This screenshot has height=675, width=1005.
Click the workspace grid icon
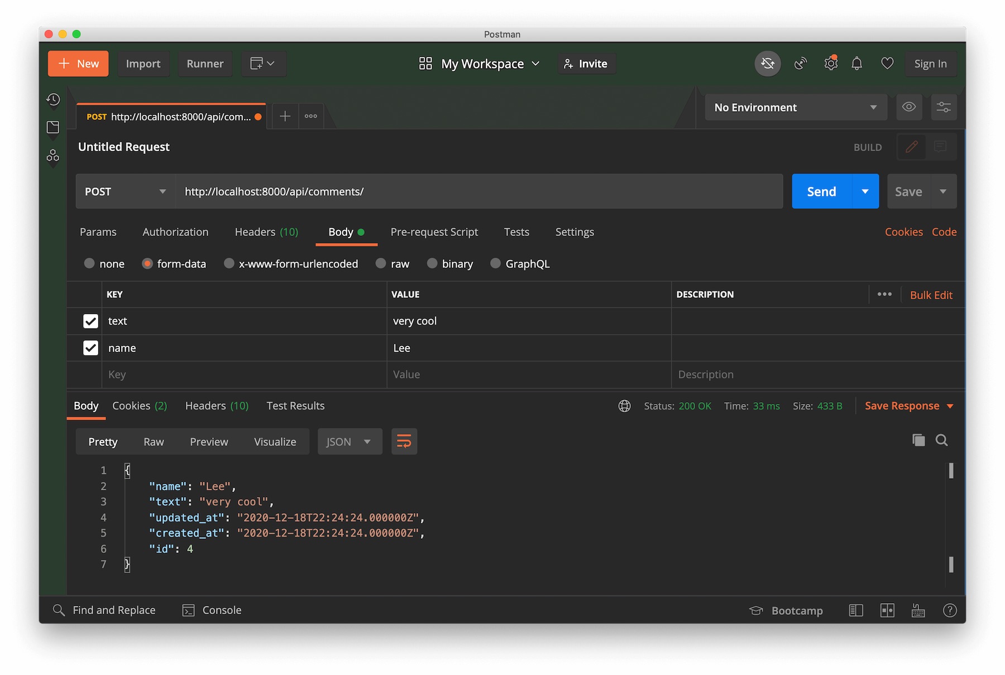click(x=425, y=64)
